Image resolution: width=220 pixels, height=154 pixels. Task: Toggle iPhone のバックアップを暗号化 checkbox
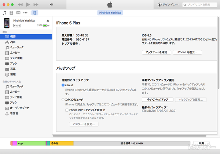point(67,110)
